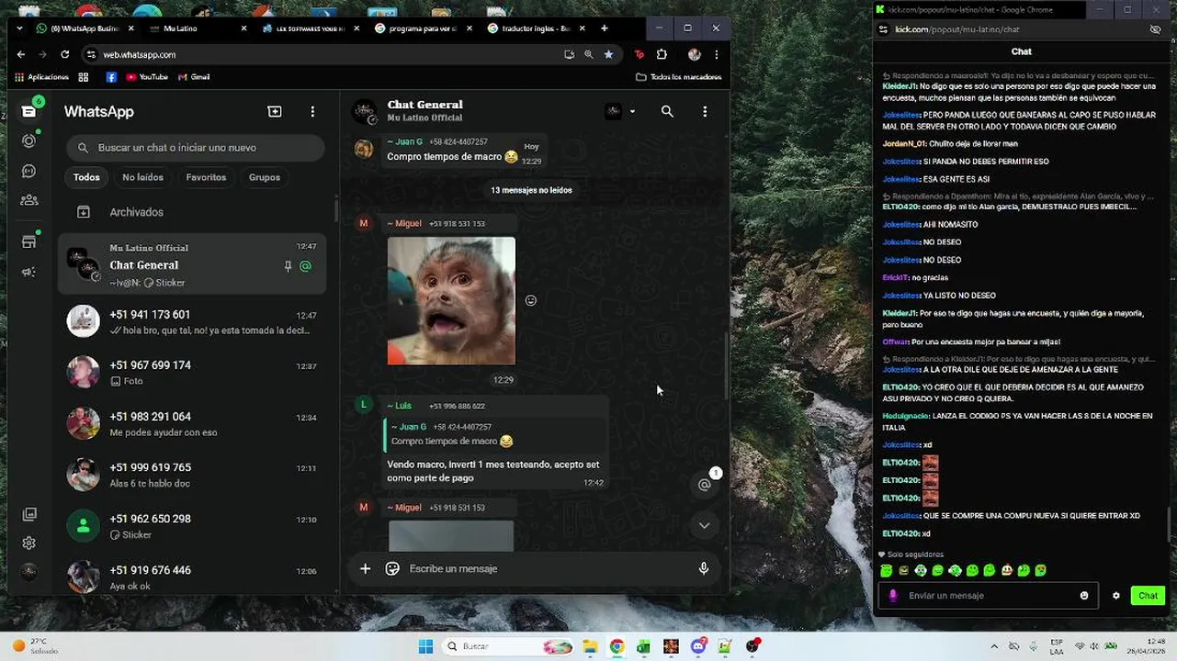1177x661 pixels.
Task: Open emoji picker in Kick chat input
Action: click(x=1084, y=595)
